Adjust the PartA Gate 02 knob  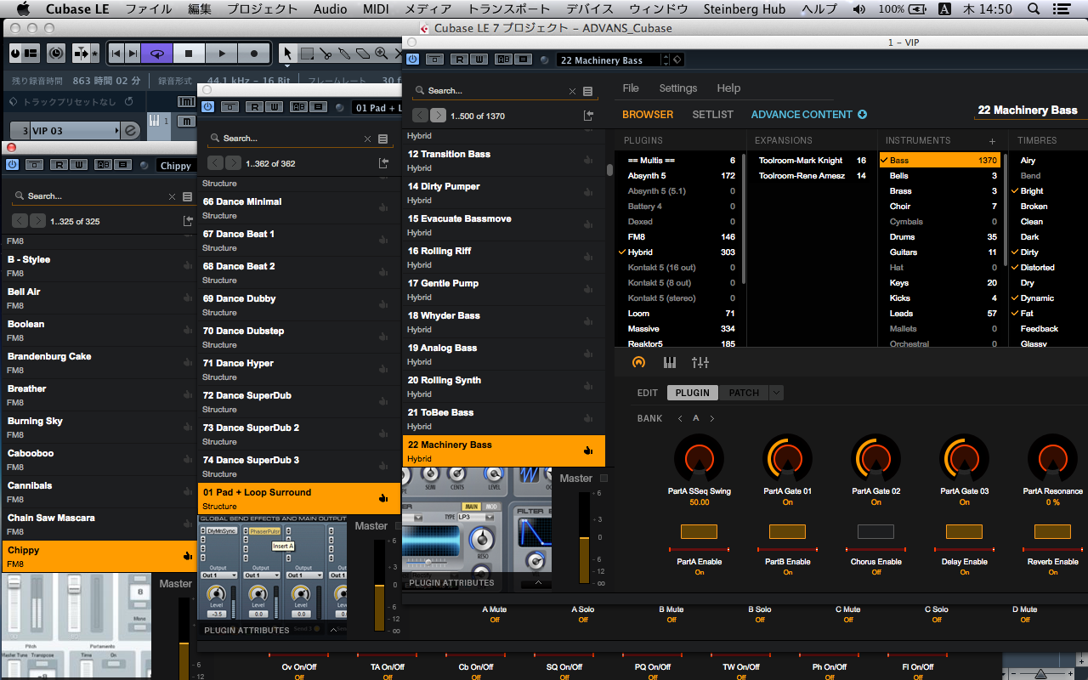(x=875, y=459)
